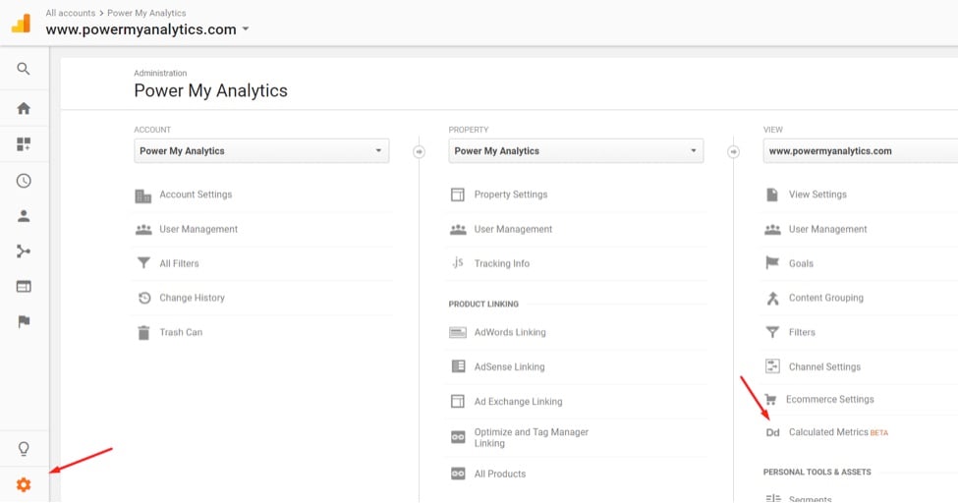Go to Home via house icon
Viewport: 958px width, 503px height.
point(24,108)
